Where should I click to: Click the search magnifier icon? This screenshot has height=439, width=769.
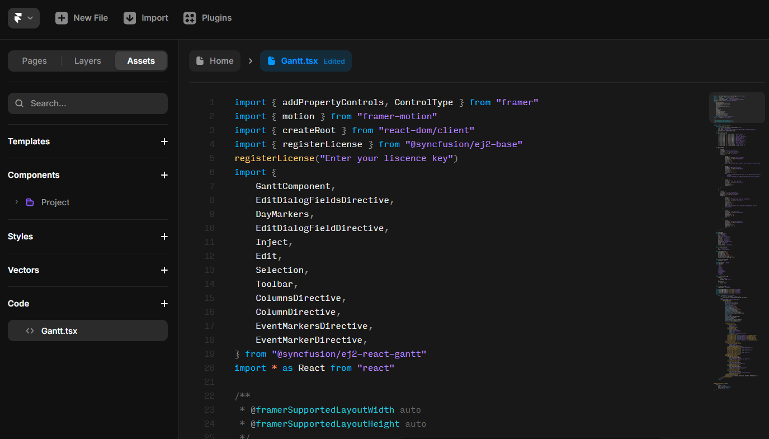tap(19, 103)
